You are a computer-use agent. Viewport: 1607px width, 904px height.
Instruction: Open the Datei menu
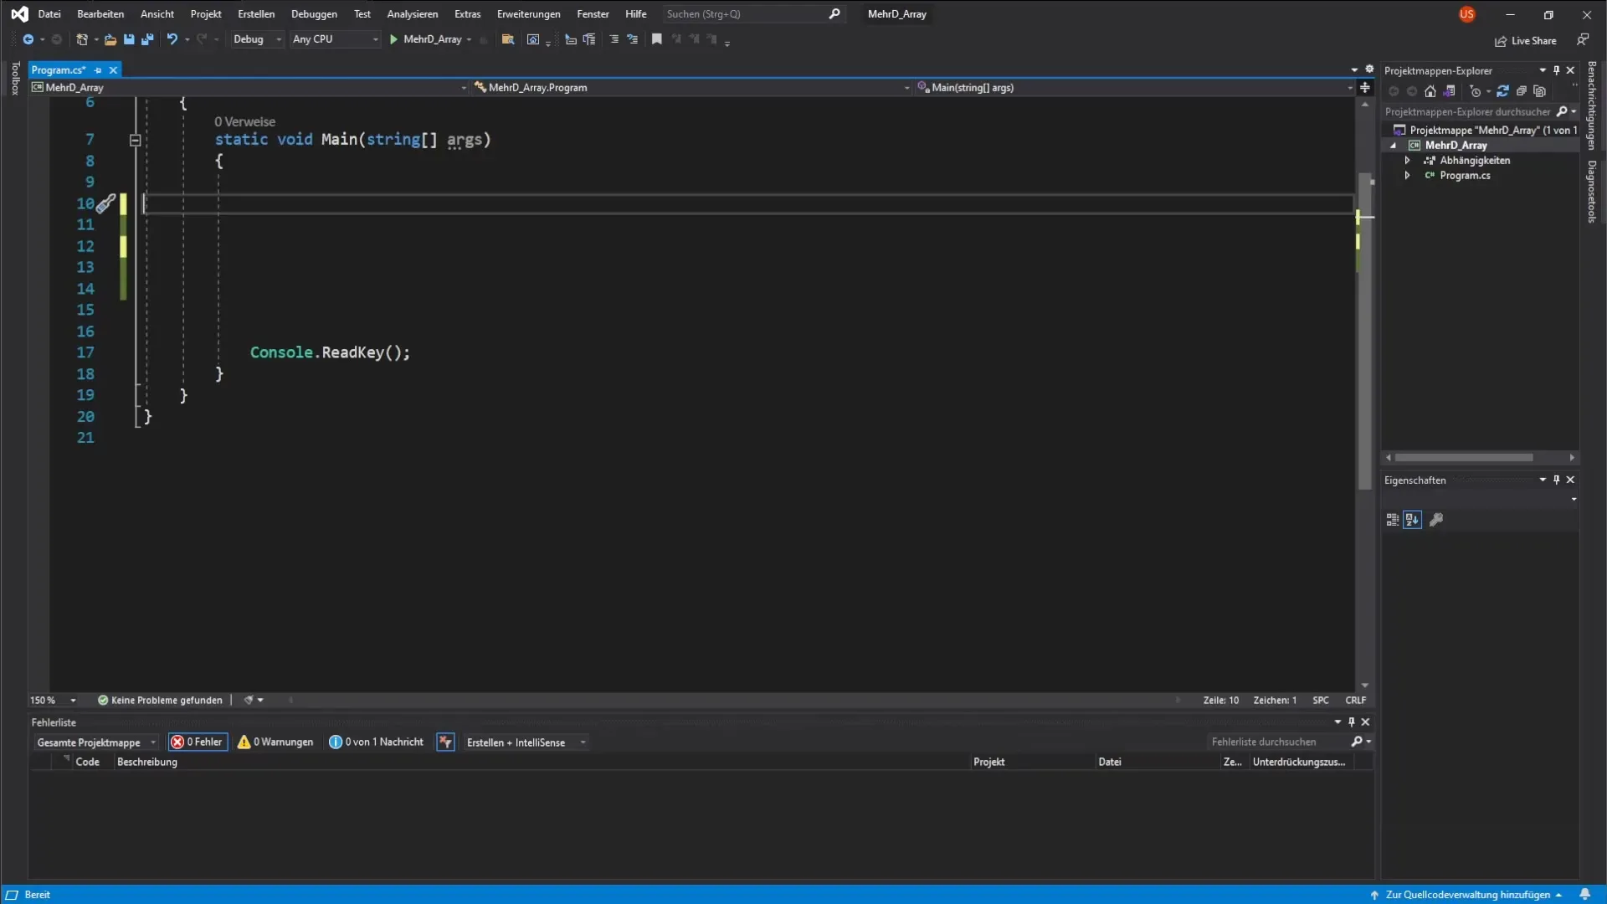(x=49, y=14)
